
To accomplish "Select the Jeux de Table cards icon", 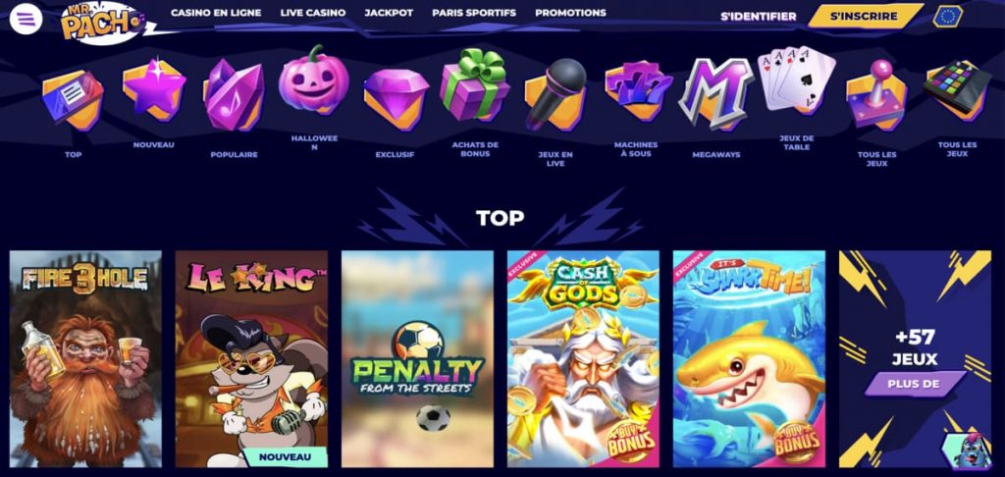I will (797, 80).
